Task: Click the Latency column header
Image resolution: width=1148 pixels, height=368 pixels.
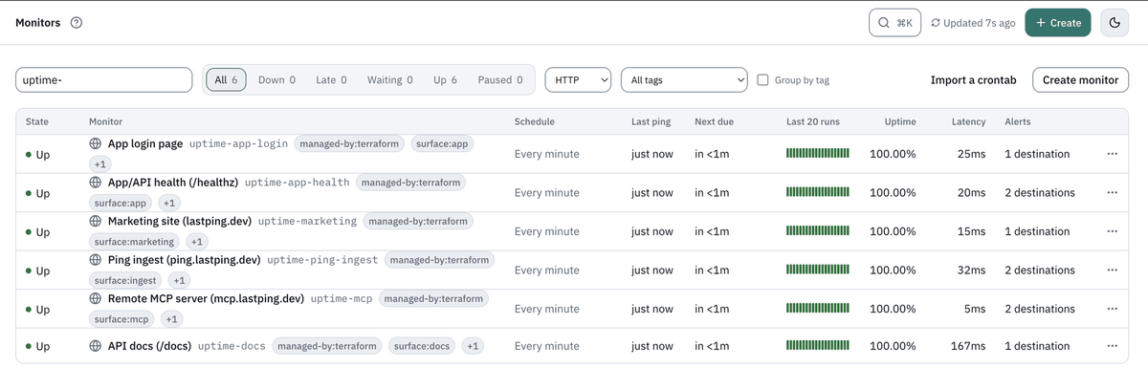Action: tap(969, 122)
